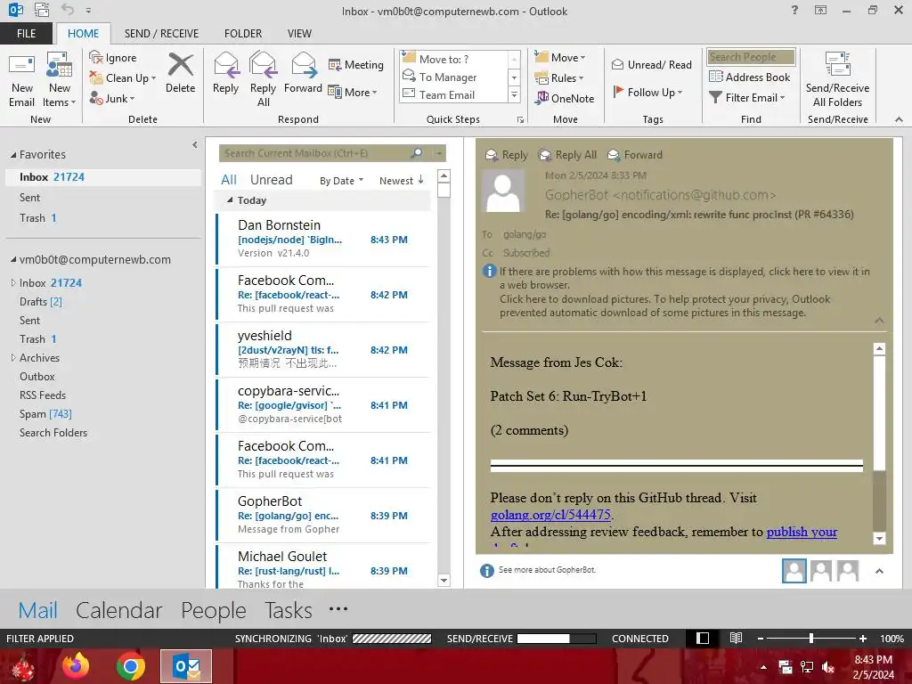
Task: Expand the People pane
Action: [x=879, y=571]
